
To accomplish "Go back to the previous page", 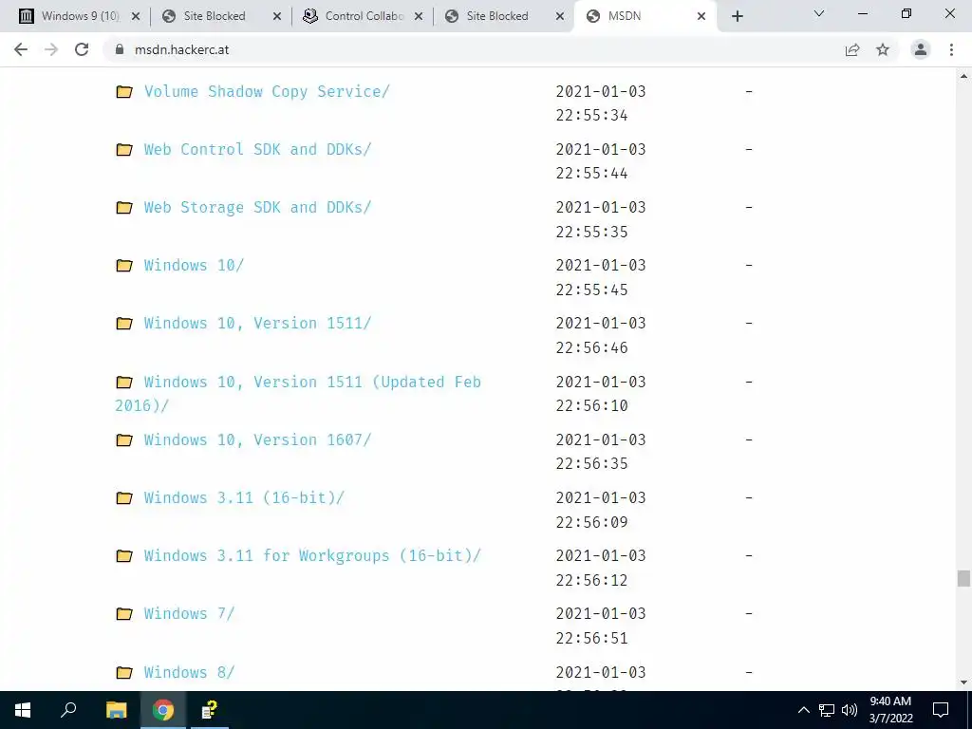I will click(21, 49).
